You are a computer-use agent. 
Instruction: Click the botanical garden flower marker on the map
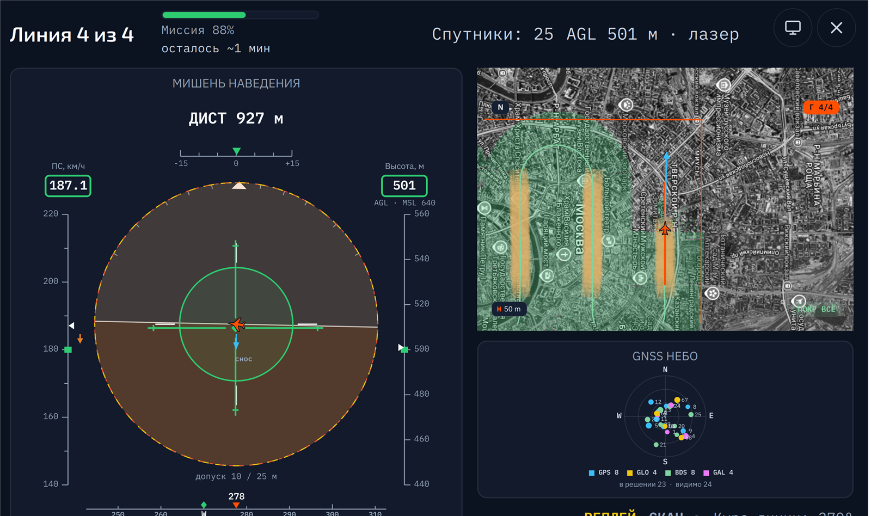[712, 293]
